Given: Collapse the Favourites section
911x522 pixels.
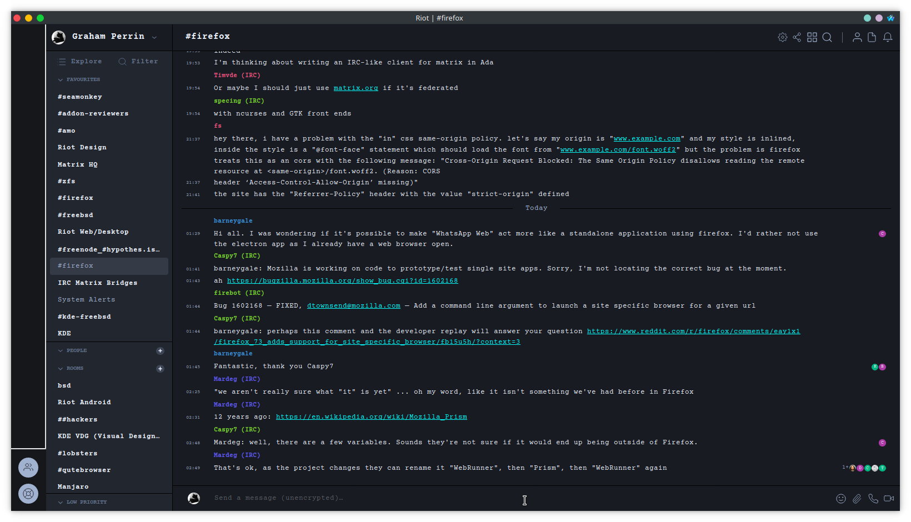Looking at the screenshot, I should pos(79,80).
